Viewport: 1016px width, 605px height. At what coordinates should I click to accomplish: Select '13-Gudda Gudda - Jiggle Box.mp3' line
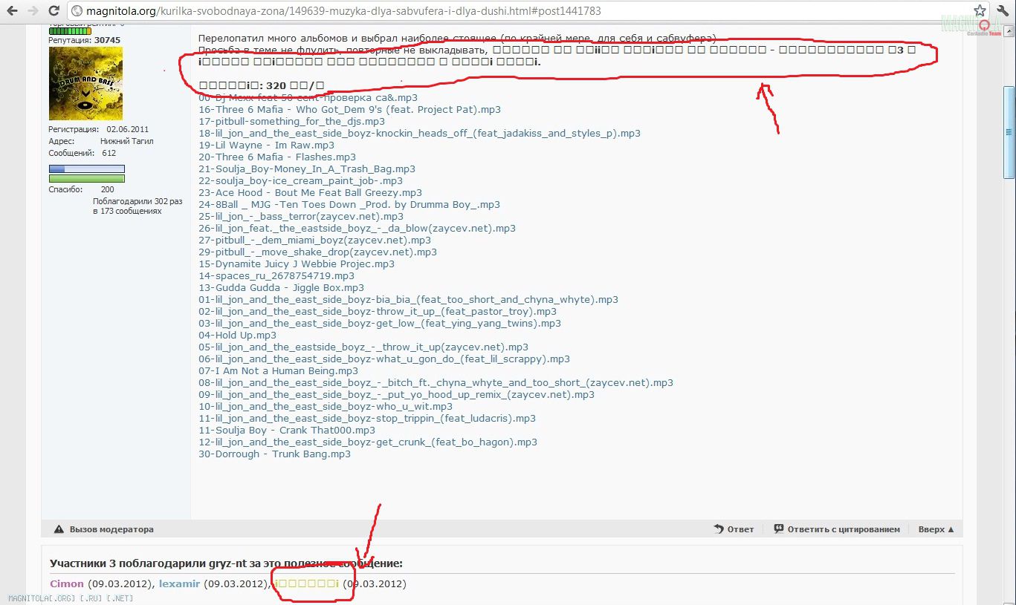[x=281, y=288]
